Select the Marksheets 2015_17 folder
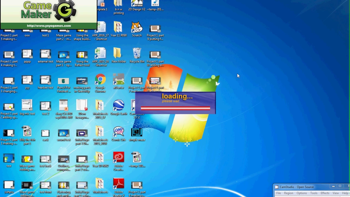 click(100, 109)
